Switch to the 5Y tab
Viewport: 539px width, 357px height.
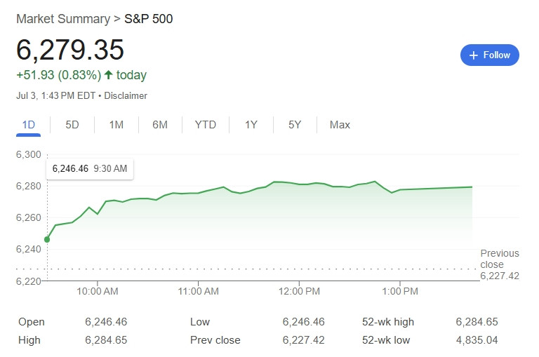coord(295,125)
